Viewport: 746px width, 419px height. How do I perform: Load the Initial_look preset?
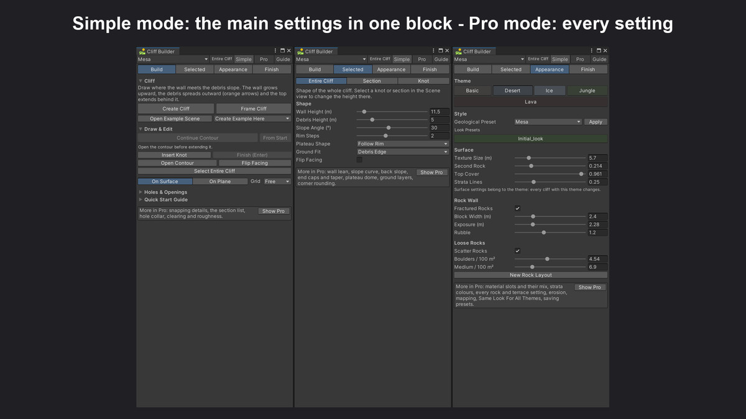530,138
